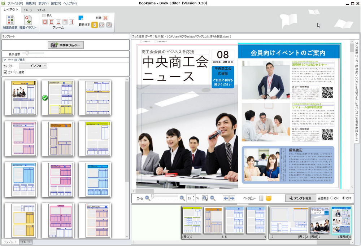Select the first frame style in フレーム group
Screen dimensions: 361x246
(x=45, y=22)
